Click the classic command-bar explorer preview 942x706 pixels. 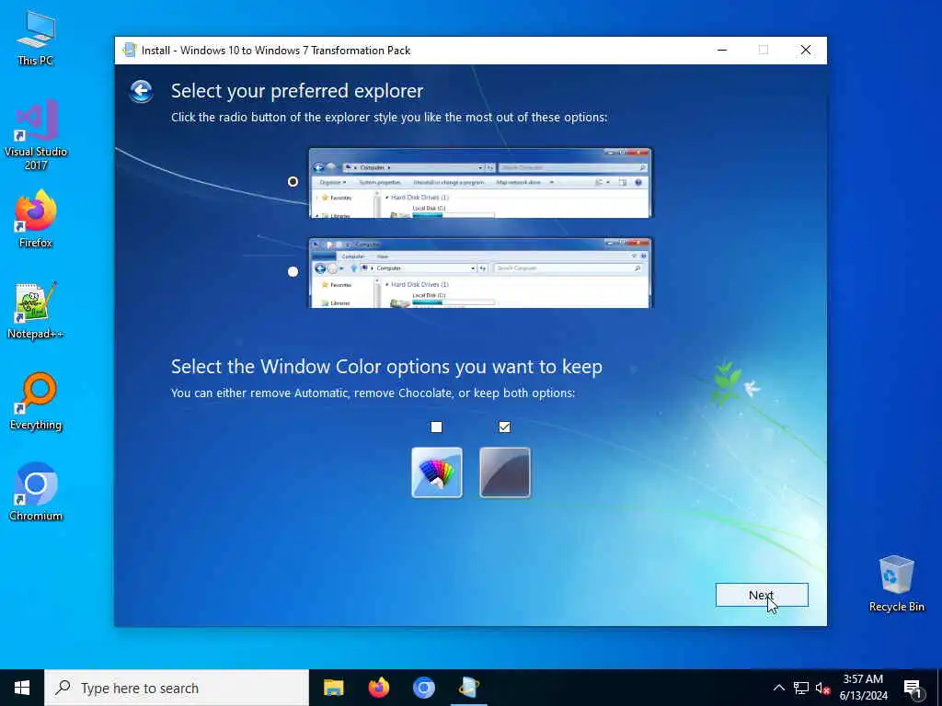[x=480, y=183]
